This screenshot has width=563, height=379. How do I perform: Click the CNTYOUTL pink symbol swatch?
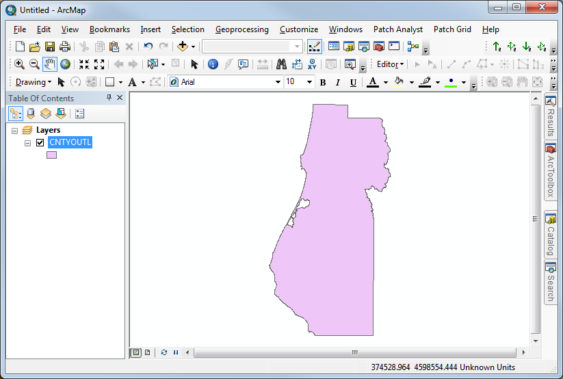[x=51, y=155]
